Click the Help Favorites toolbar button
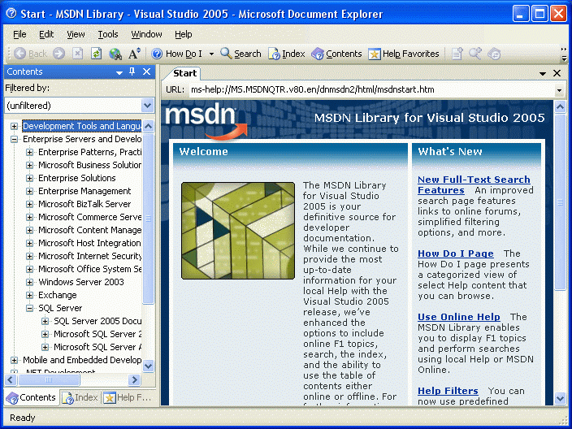Screen dimensions: 572x429 pos(403,54)
